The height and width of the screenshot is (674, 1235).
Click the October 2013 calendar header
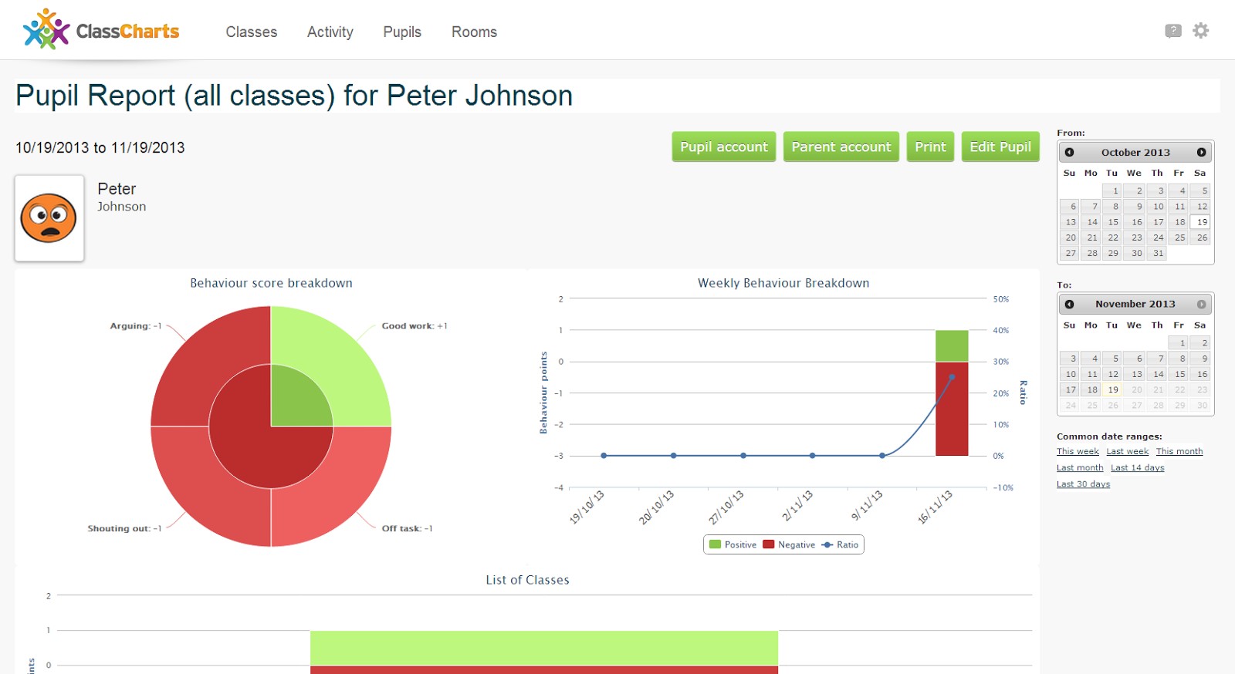pos(1135,153)
